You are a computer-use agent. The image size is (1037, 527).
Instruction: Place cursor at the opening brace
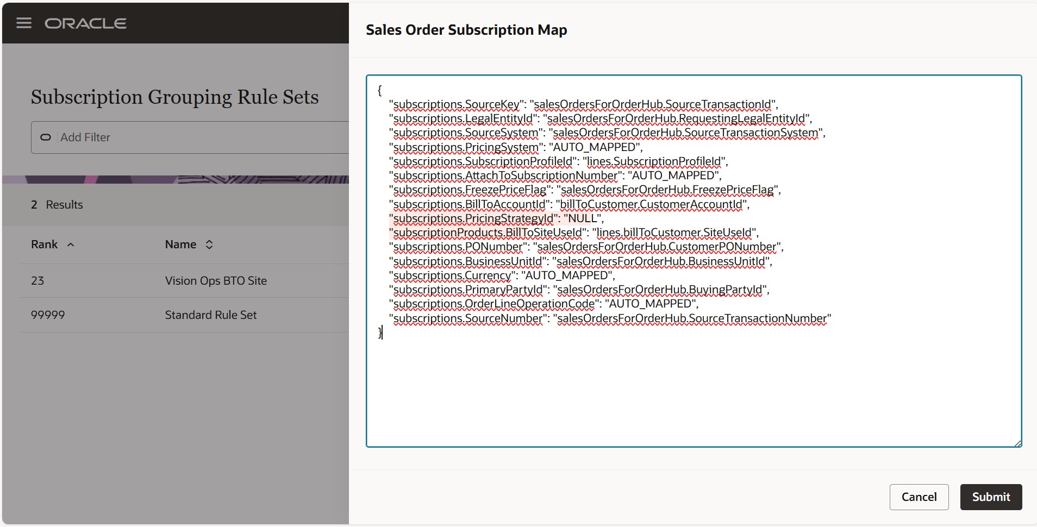[x=380, y=90]
